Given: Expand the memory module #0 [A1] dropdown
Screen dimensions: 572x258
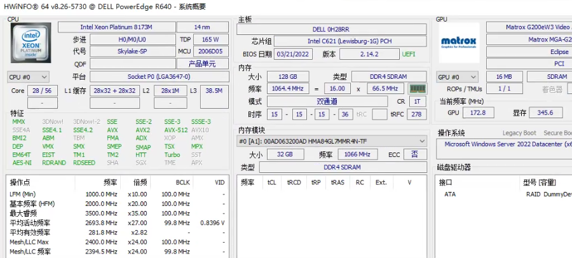Looking at the screenshot, I should click(x=332, y=141).
